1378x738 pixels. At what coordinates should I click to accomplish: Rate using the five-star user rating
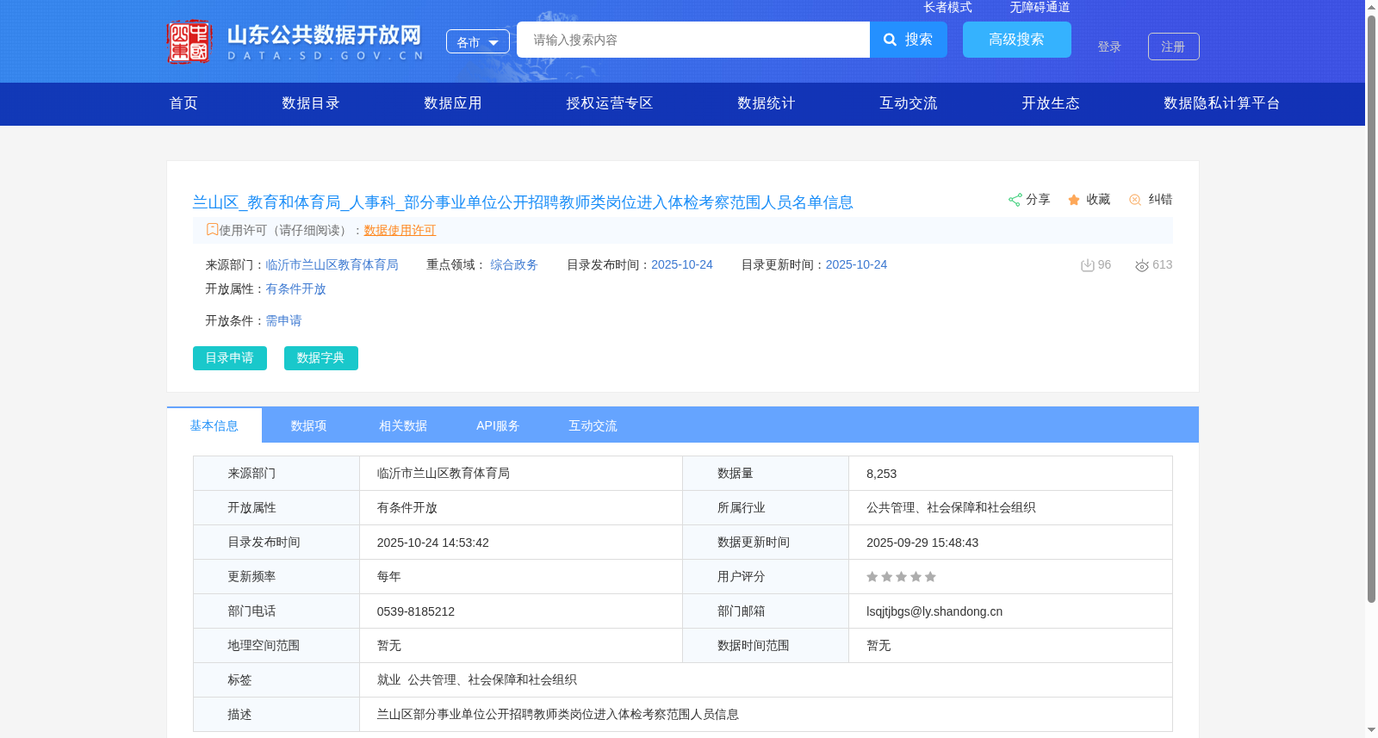click(901, 577)
